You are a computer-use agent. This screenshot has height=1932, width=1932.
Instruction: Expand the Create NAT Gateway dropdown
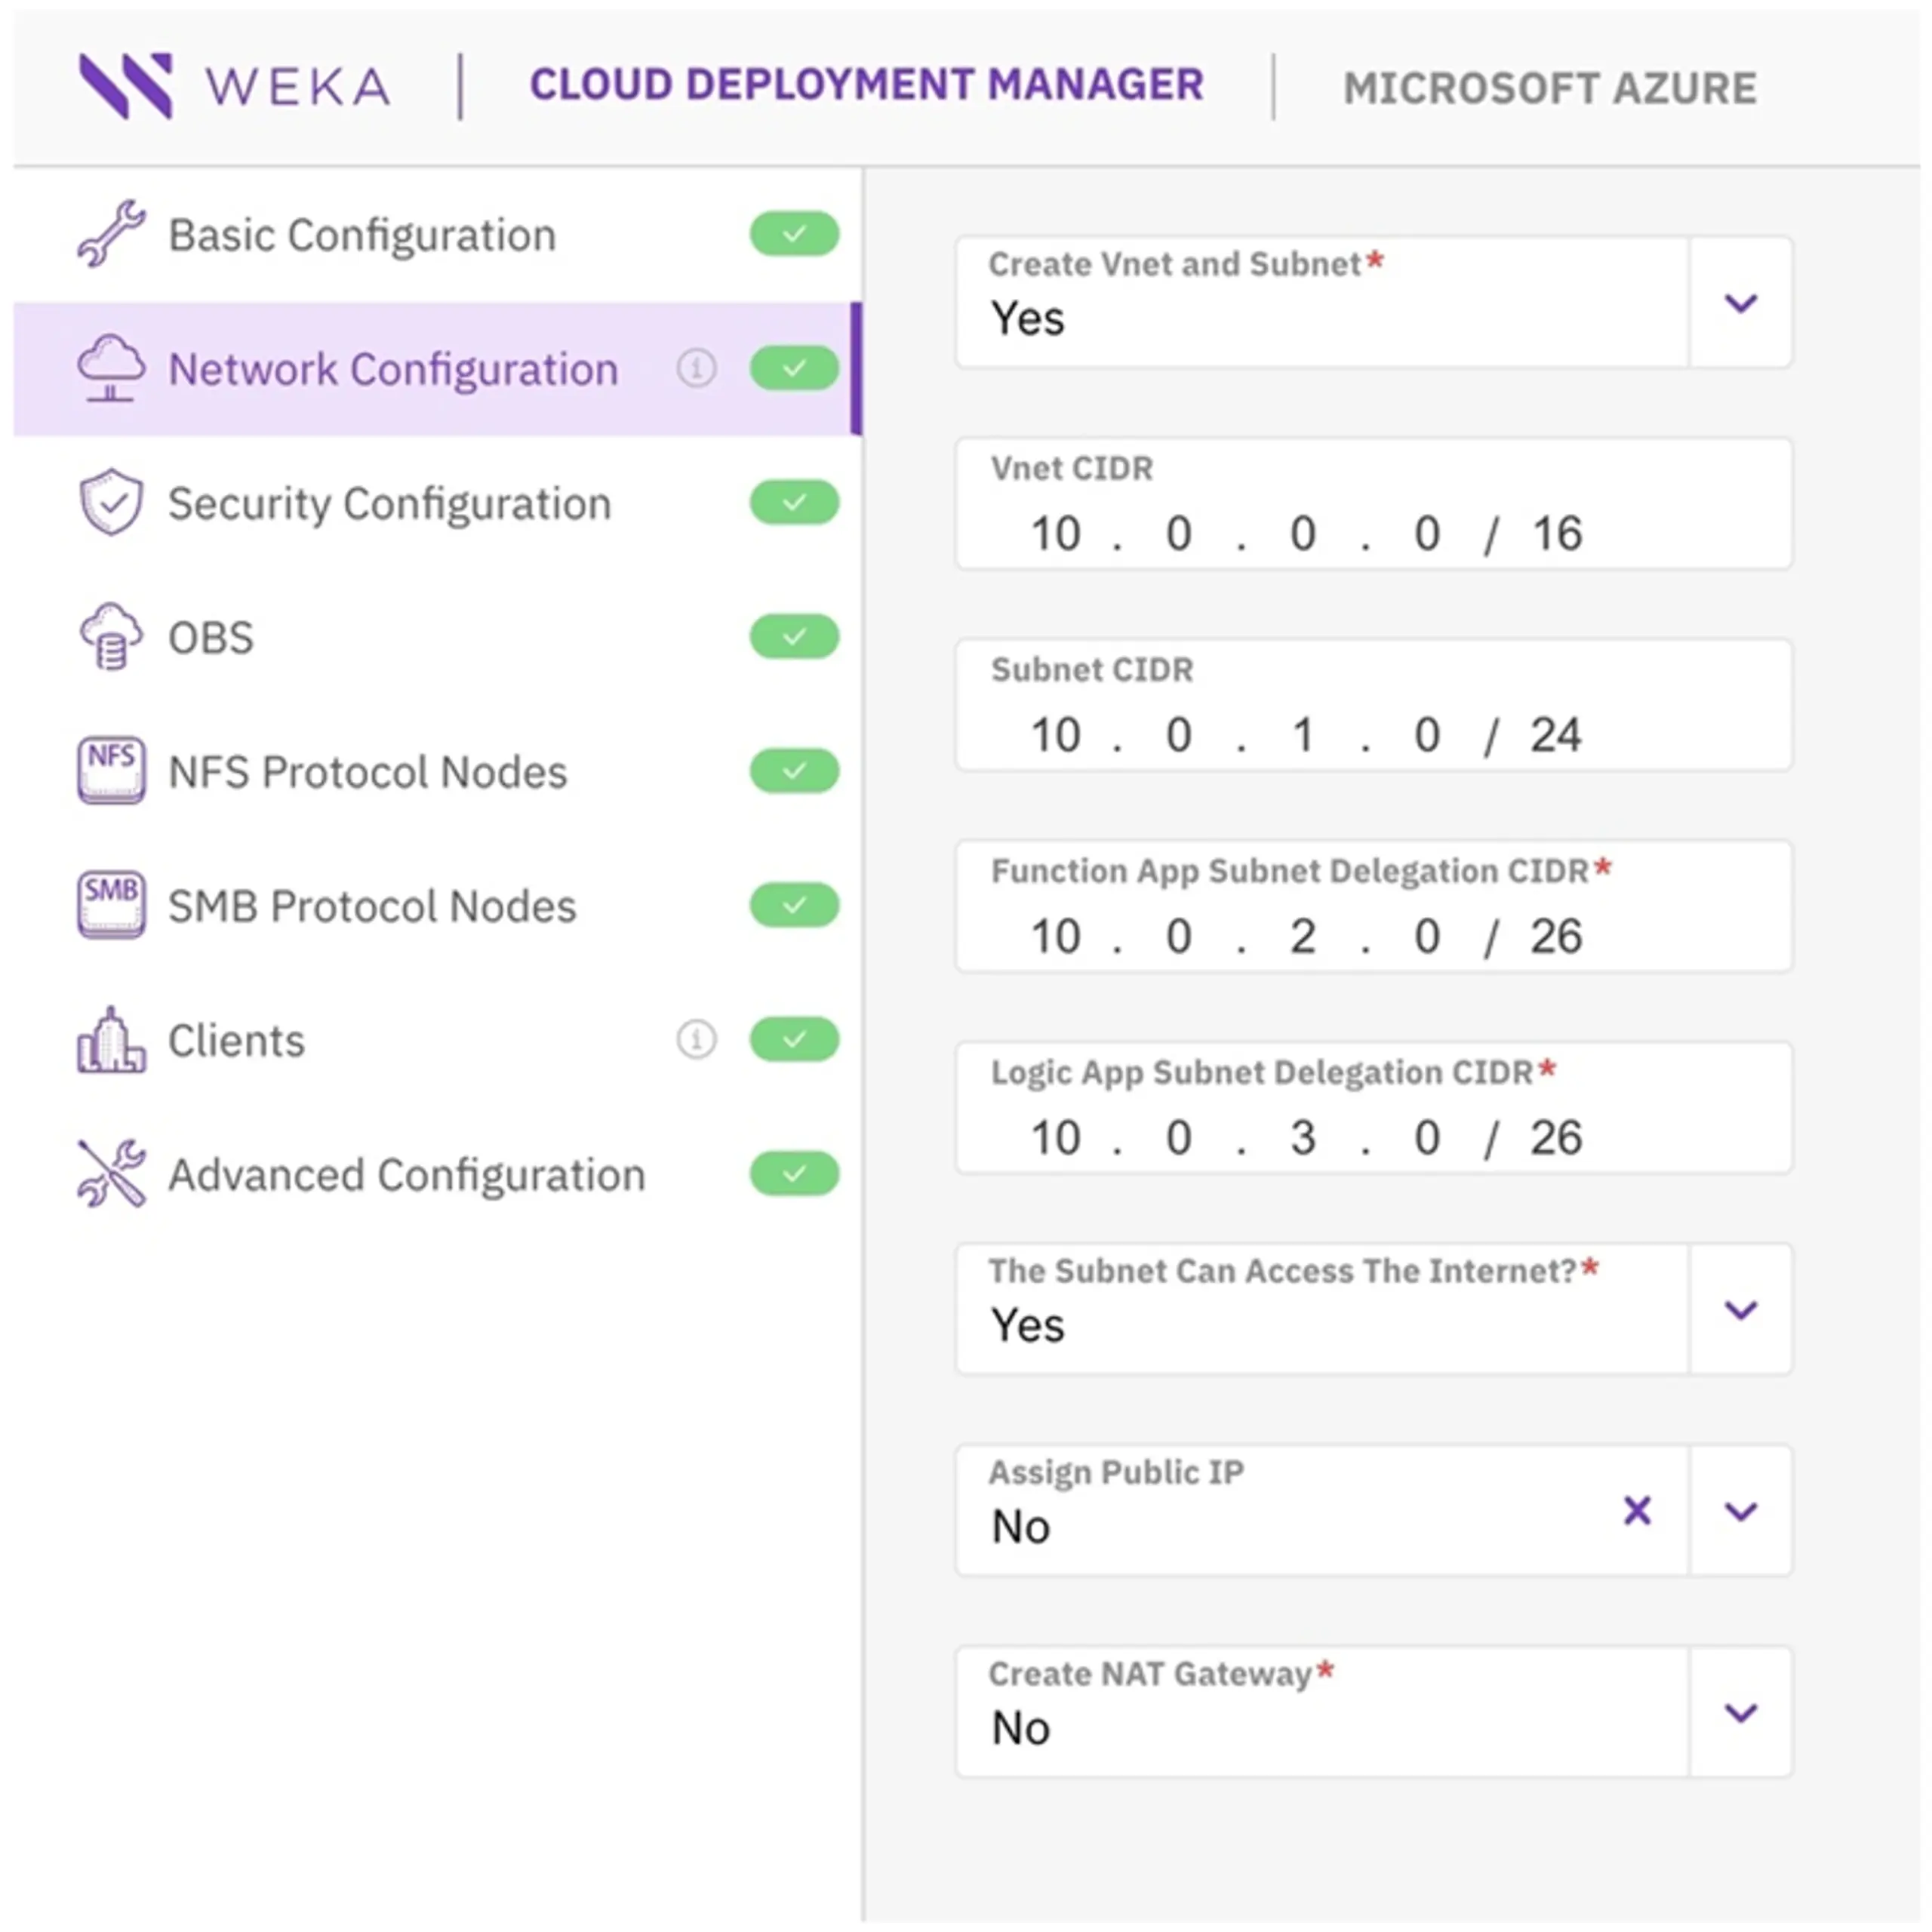click(1741, 1712)
